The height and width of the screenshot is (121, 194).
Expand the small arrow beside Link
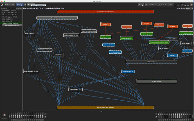pyautogui.click(x=175, y=5)
